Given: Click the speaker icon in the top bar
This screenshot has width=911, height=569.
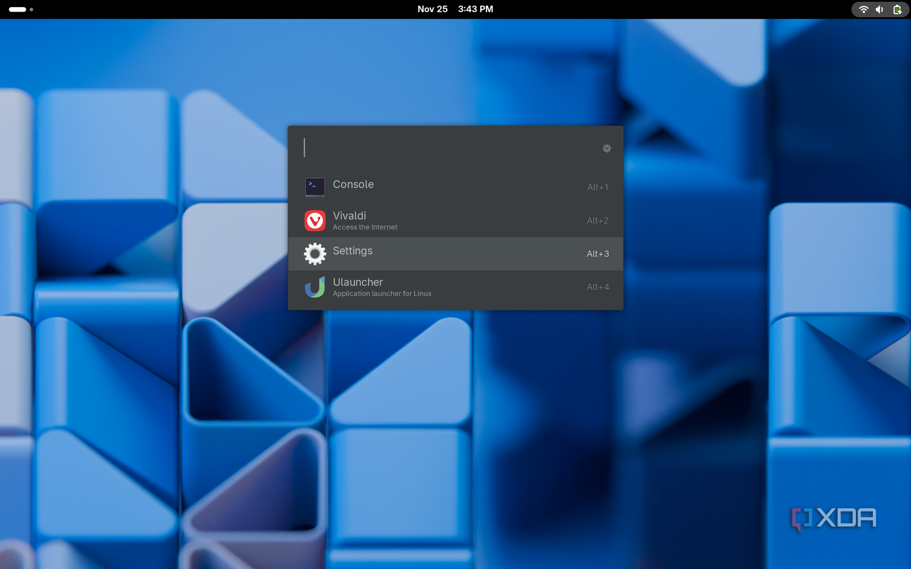Looking at the screenshot, I should coord(879,9).
